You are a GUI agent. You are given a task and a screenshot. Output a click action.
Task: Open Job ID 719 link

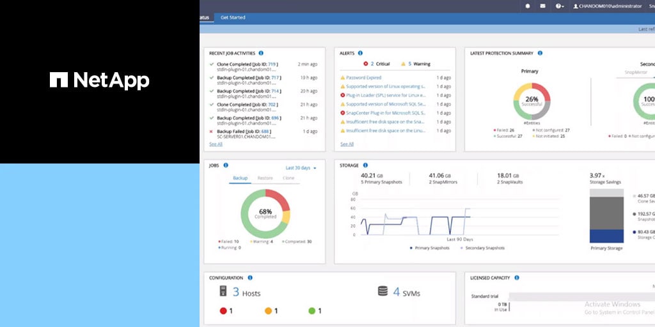[272, 64]
